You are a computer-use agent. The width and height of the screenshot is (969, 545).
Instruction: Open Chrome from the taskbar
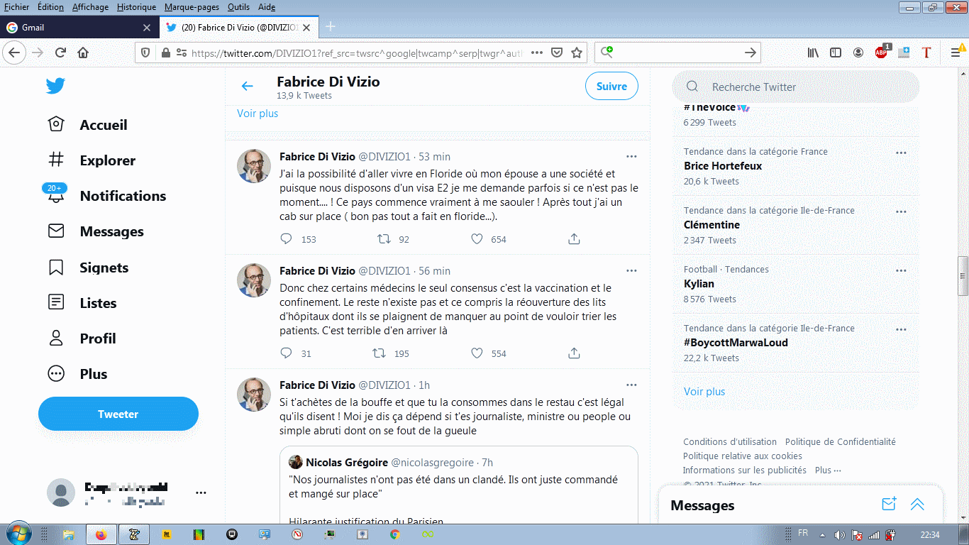[395, 534]
